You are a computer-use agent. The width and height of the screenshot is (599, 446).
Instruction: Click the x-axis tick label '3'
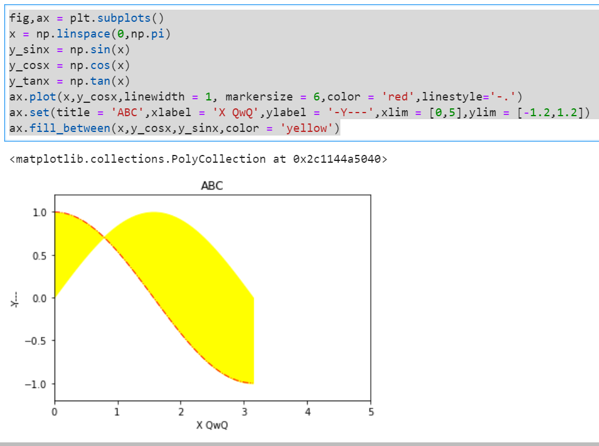click(x=245, y=412)
